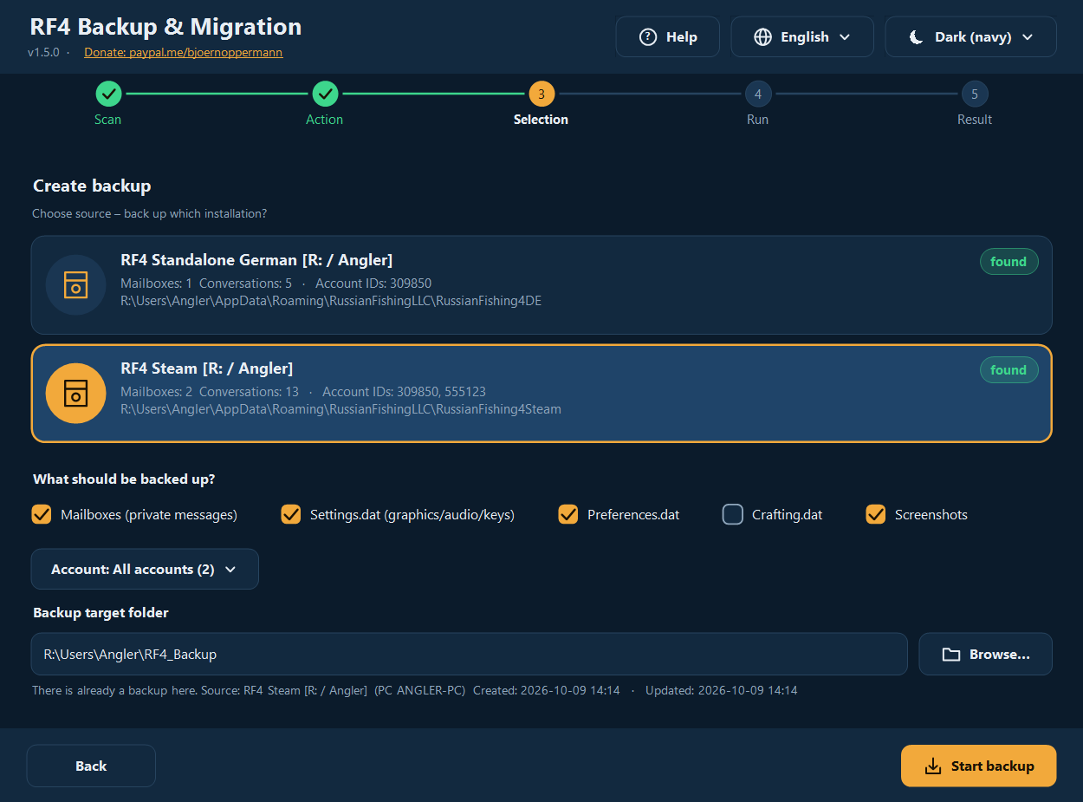1083x802 pixels.
Task: Click the RF4 Steam disk icon
Action: (76, 394)
